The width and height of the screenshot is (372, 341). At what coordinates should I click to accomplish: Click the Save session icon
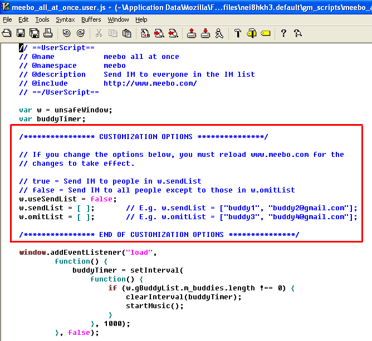(x=205, y=33)
